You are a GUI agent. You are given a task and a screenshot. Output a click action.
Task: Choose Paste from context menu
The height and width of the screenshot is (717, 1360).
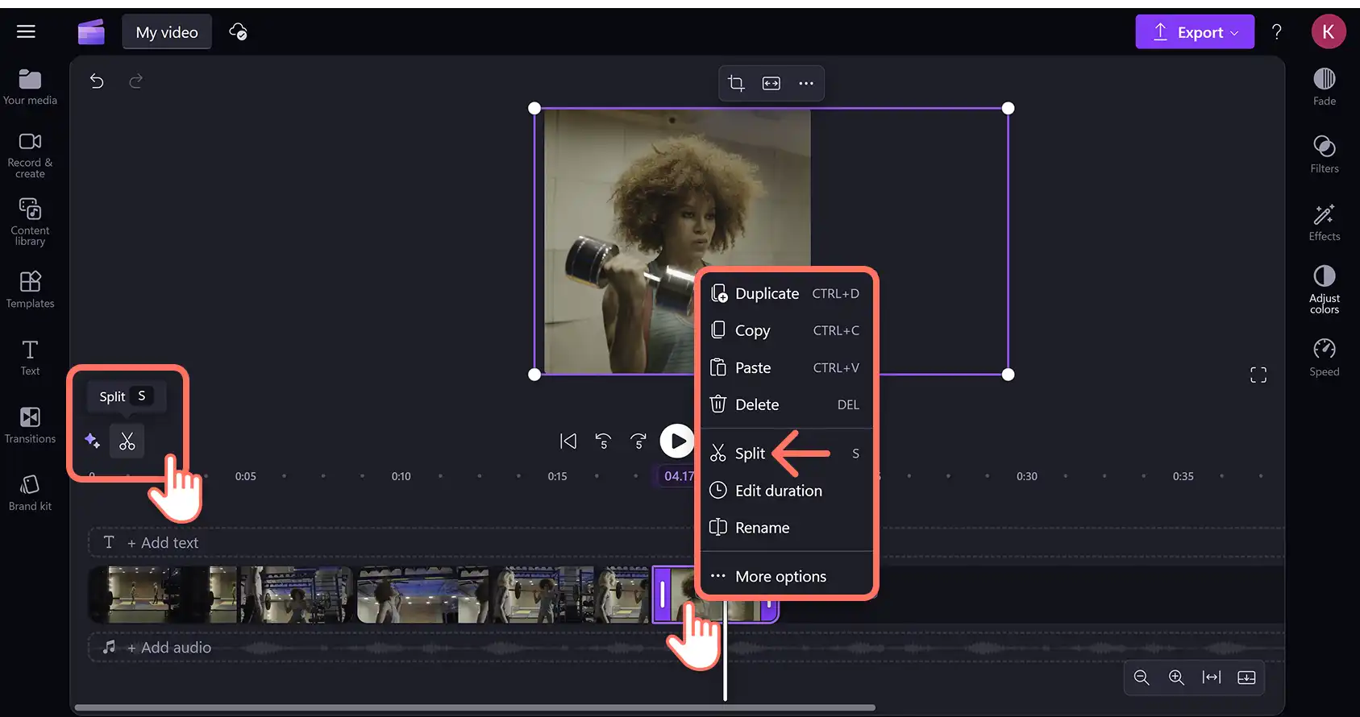click(x=786, y=367)
